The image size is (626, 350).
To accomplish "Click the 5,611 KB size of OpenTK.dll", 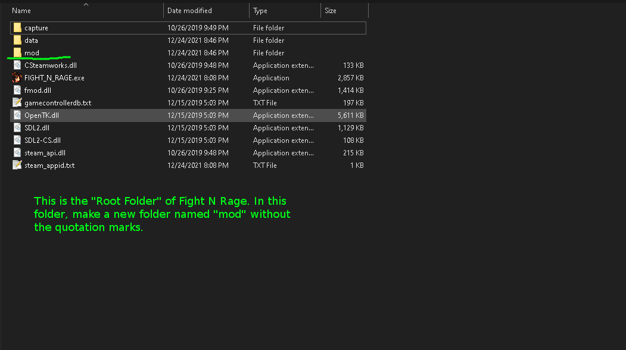I will point(351,115).
